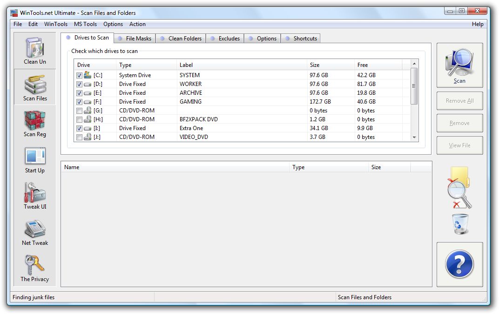Open the WinTools menu
This screenshot has width=499, height=315.
point(56,24)
